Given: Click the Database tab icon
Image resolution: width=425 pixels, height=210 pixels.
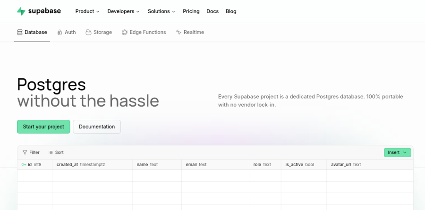Looking at the screenshot, I should click(x=20, y=32).
